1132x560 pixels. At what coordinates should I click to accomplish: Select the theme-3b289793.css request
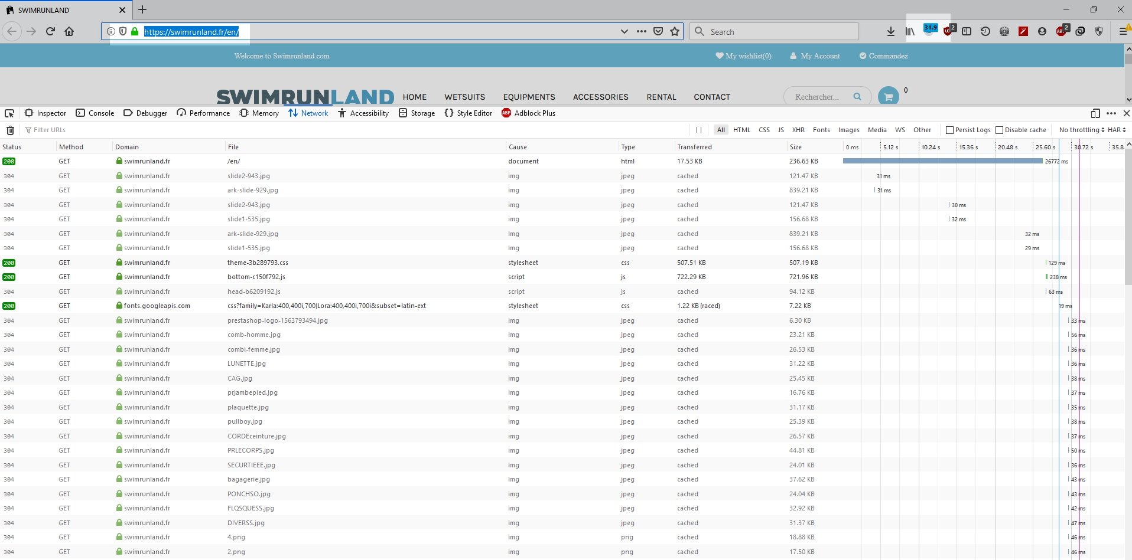click(562, 263)
